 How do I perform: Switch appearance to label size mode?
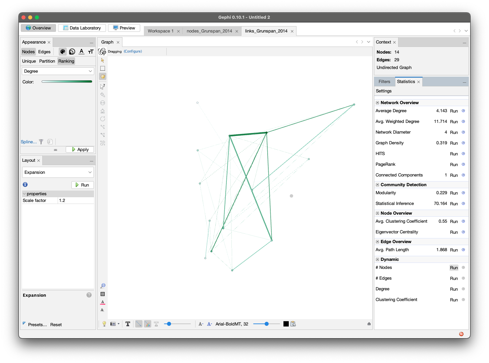(91, 52)
